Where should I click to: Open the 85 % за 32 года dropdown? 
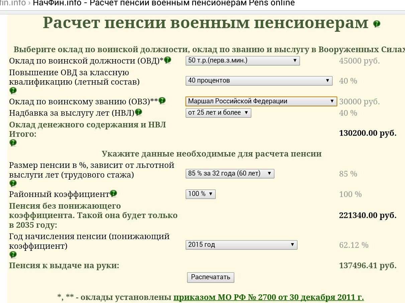230,174
